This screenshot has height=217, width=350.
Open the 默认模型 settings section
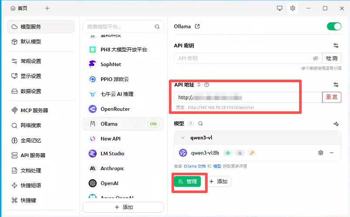(x=40, y=42)
